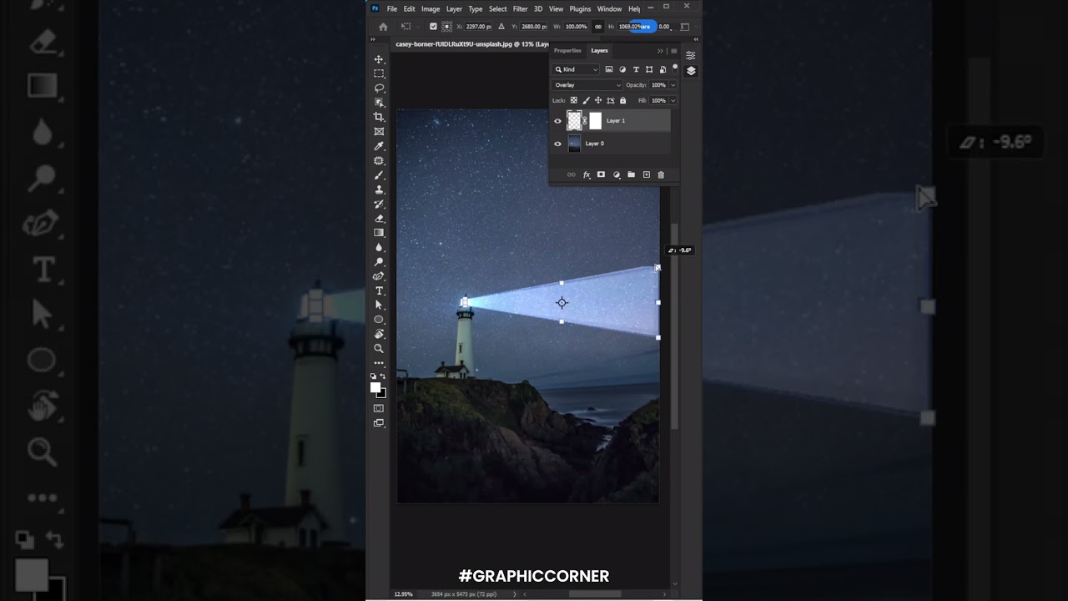Screen dimensions: 1068x601
Task: Switch to the Properties tab
Action: (567, 51)
